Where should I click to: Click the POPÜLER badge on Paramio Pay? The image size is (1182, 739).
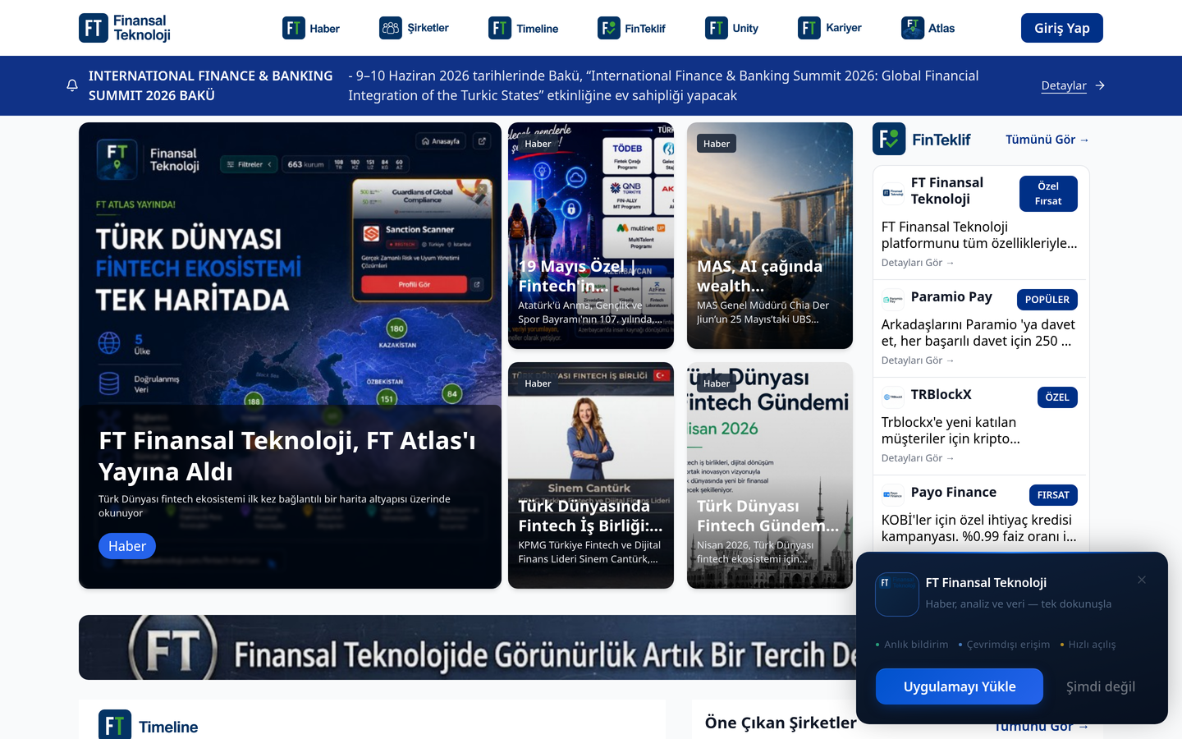click(x=1047, y=300)
